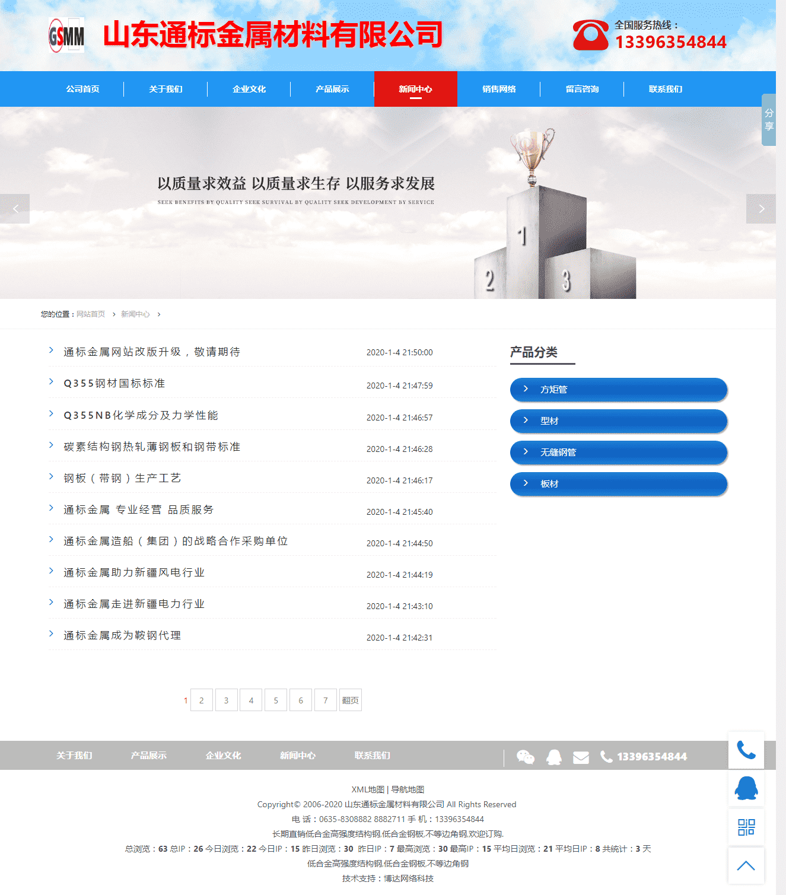The height and width of the screenshot is (895, 786).
Task: Click the GSMM company logo
Action: [x=66, y=36]
